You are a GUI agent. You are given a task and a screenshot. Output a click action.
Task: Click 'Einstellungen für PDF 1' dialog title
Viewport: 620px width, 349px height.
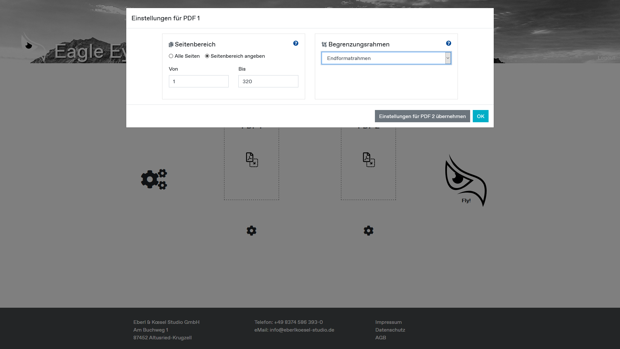coord(166,18)
